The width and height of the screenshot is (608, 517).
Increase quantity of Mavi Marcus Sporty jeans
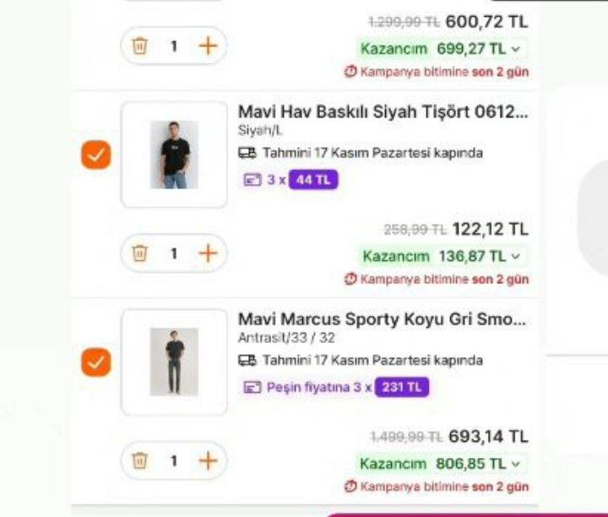coord(207,460)
